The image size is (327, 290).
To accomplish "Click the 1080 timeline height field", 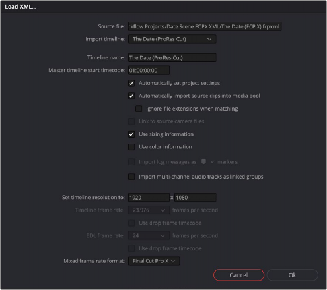I will tap(195, 198).
